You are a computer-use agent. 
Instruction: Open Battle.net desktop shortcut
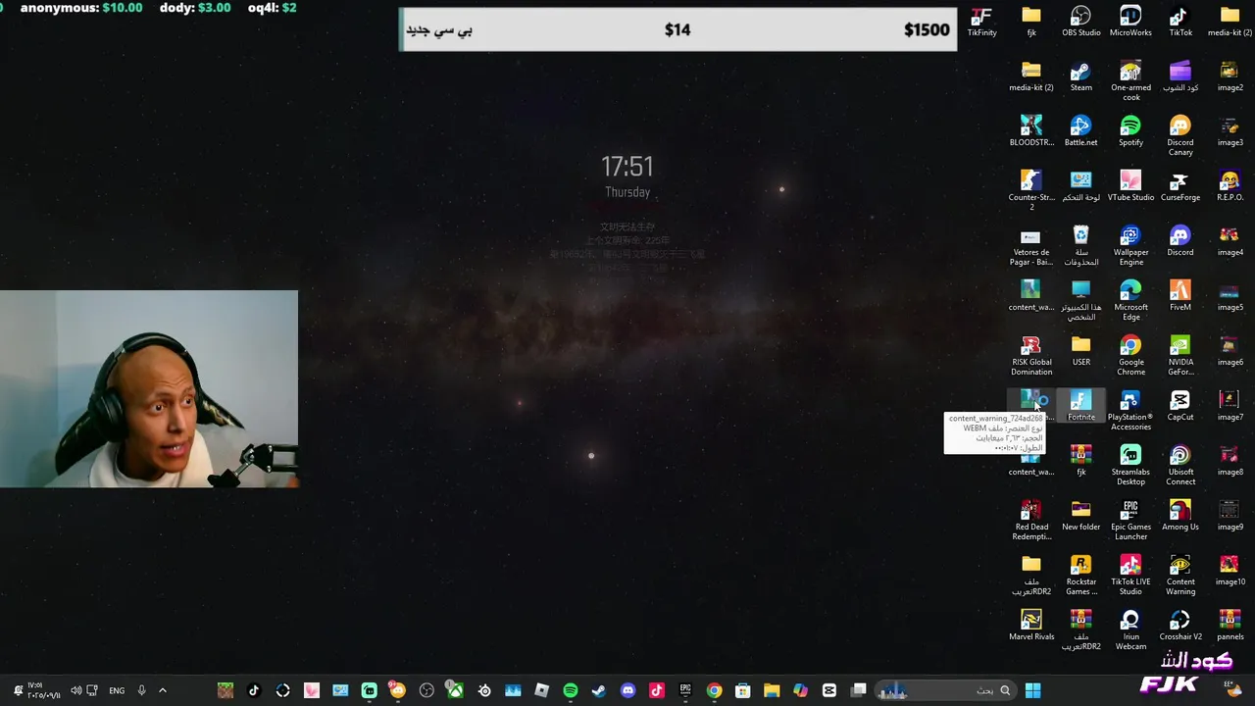[1080, 130]
